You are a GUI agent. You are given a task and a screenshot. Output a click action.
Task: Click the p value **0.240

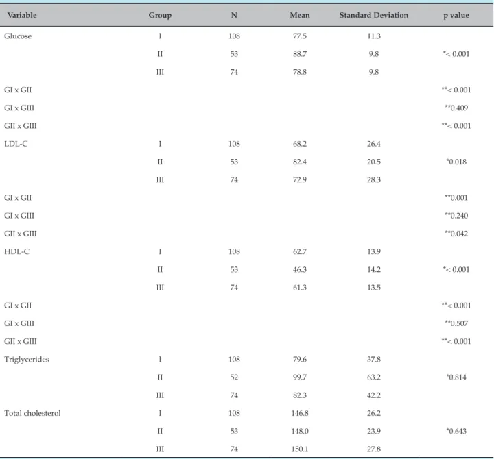pyautogui.click(x=456, y=216)
